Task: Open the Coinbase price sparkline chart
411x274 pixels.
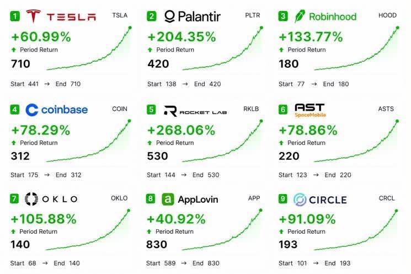Action: (89, 141)
